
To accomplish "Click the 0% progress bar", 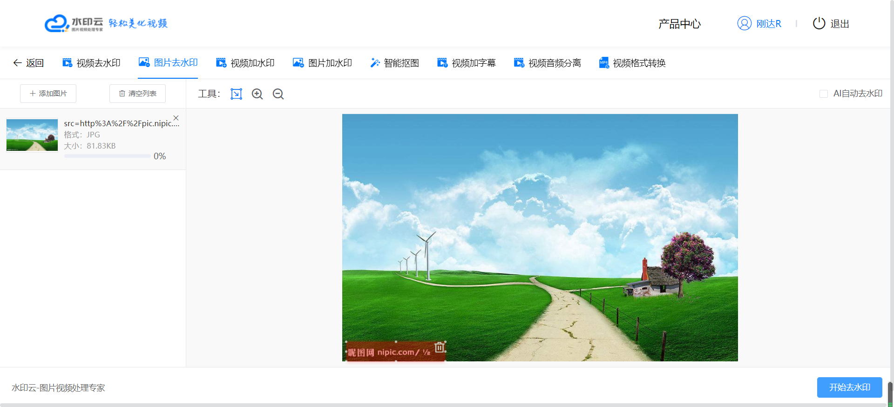I will point(107,156).
